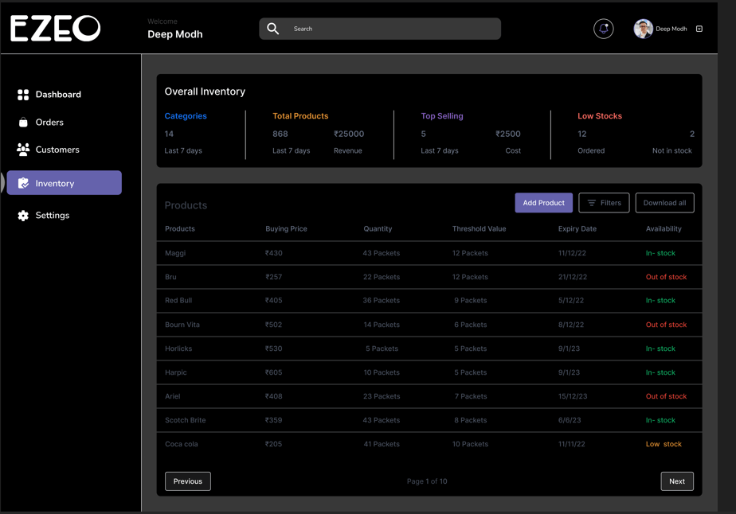
Task: Click the Inventory box icon
Action: (24, 183)
